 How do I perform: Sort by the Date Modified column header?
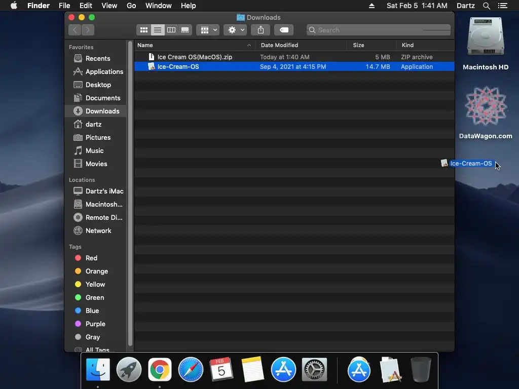click(301, 45)
